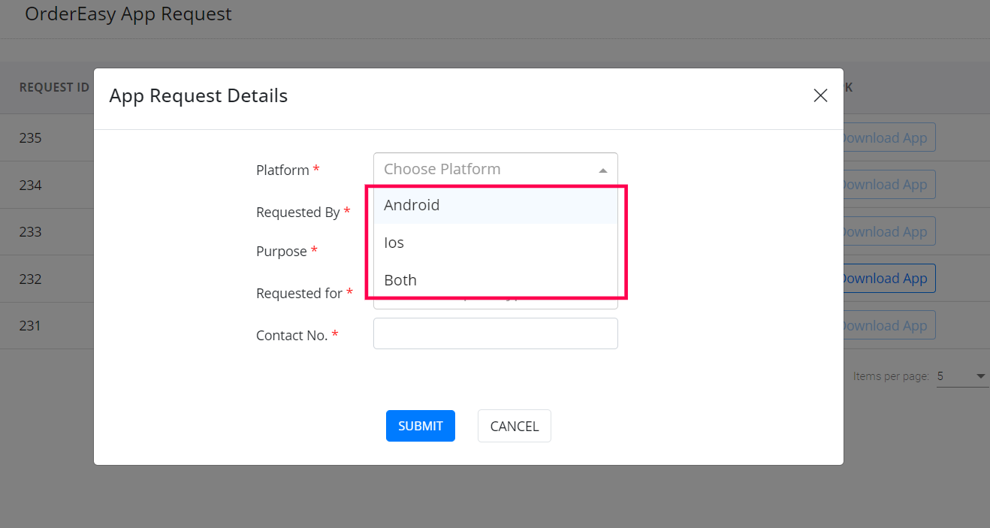The height and width of the screenshot is (528, 990).
Task: Download App for request 233
Action: [887, 231]
